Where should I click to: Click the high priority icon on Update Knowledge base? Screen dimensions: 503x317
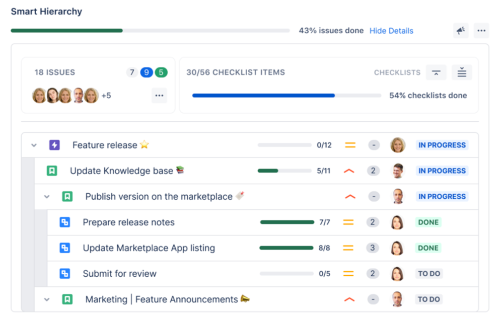(x=349, y=171)
